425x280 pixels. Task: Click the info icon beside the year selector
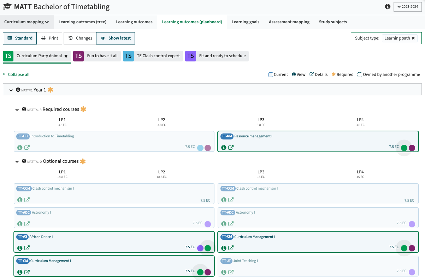point(388,7)
